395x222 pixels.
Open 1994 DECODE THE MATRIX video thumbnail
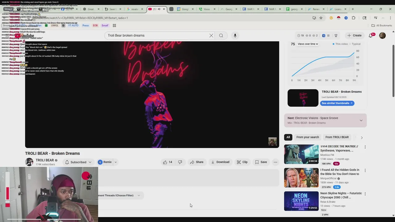click(301, 154)
